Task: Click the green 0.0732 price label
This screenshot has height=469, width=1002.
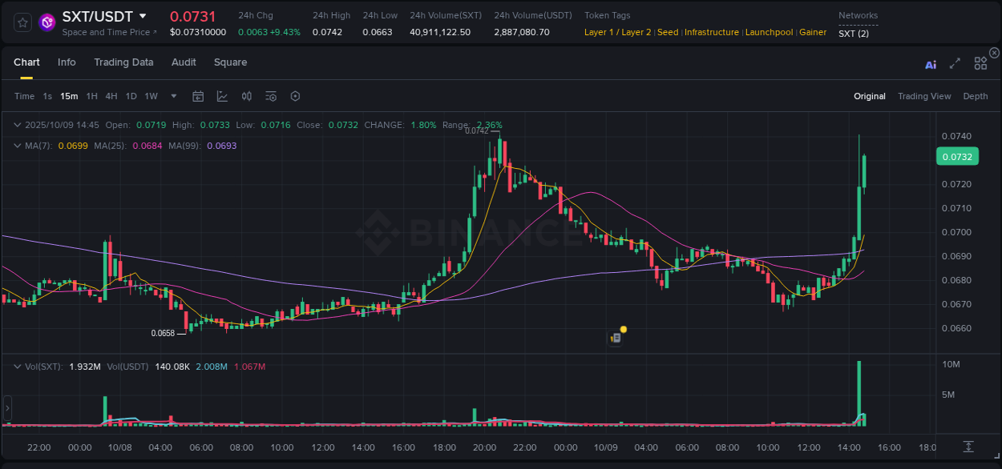Action: pos(957,156)
